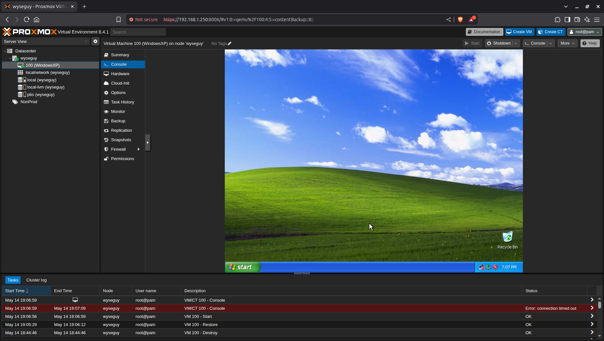The width and height of the screenshot is (604, 341).
Task: Open the Hardware menu item
Action: (123, 74)
